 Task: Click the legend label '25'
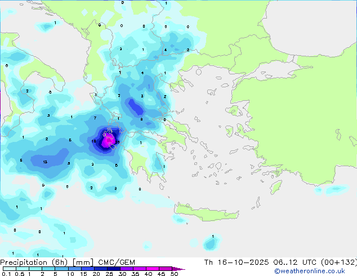109,274
